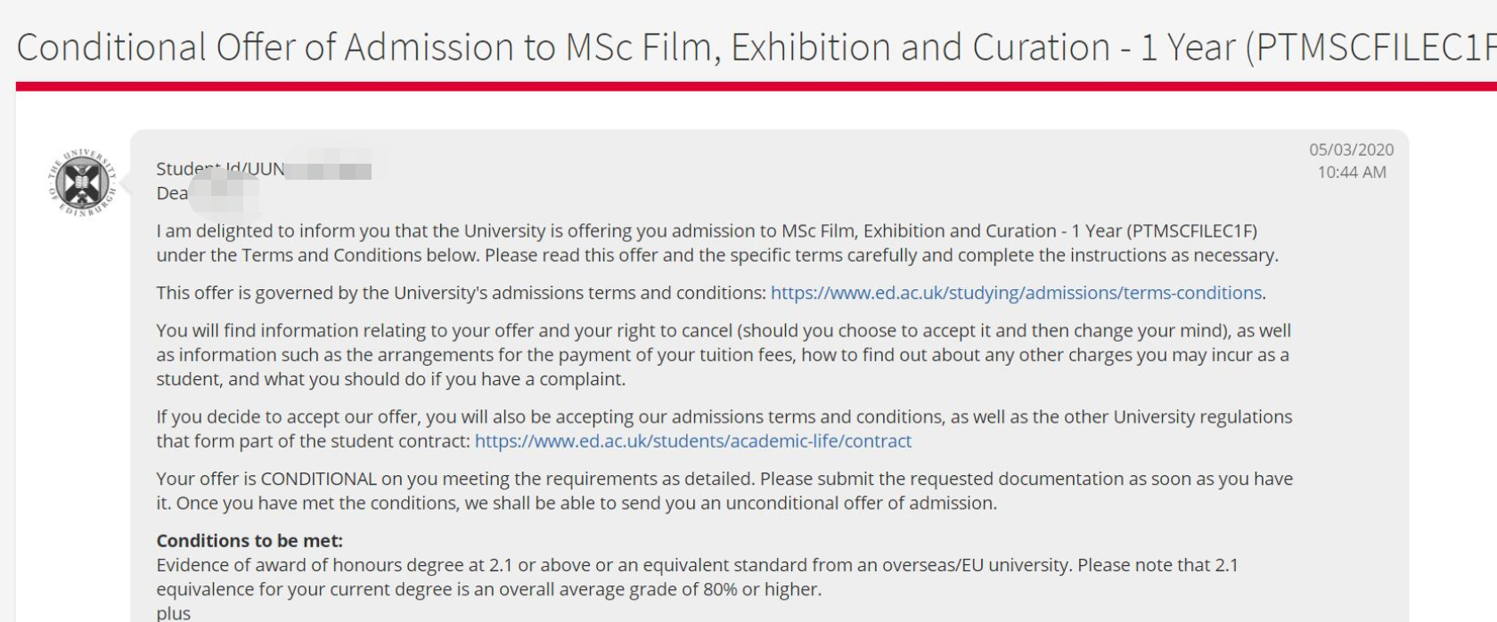Click the red divider bar under the title

[x=757, y=86]
